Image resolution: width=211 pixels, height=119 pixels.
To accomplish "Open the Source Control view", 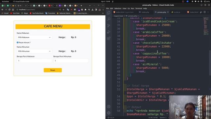I will coord(109,25).
